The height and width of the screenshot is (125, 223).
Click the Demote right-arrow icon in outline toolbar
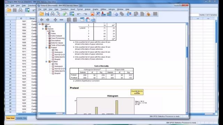coord(48,20)
